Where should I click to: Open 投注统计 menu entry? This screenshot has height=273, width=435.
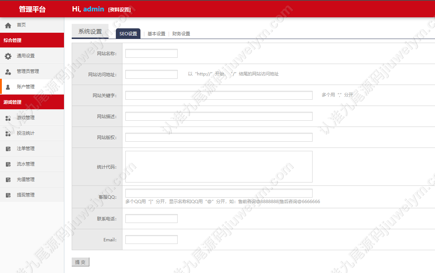pos(32,133)
